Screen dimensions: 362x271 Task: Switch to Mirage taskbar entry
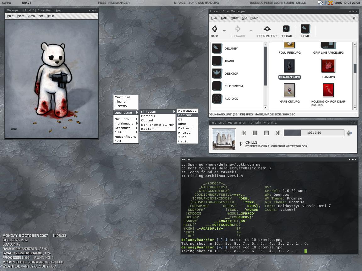click(x=196, y=3)
